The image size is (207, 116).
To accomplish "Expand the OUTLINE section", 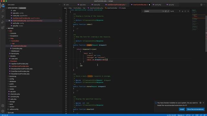I will (11, 113).
